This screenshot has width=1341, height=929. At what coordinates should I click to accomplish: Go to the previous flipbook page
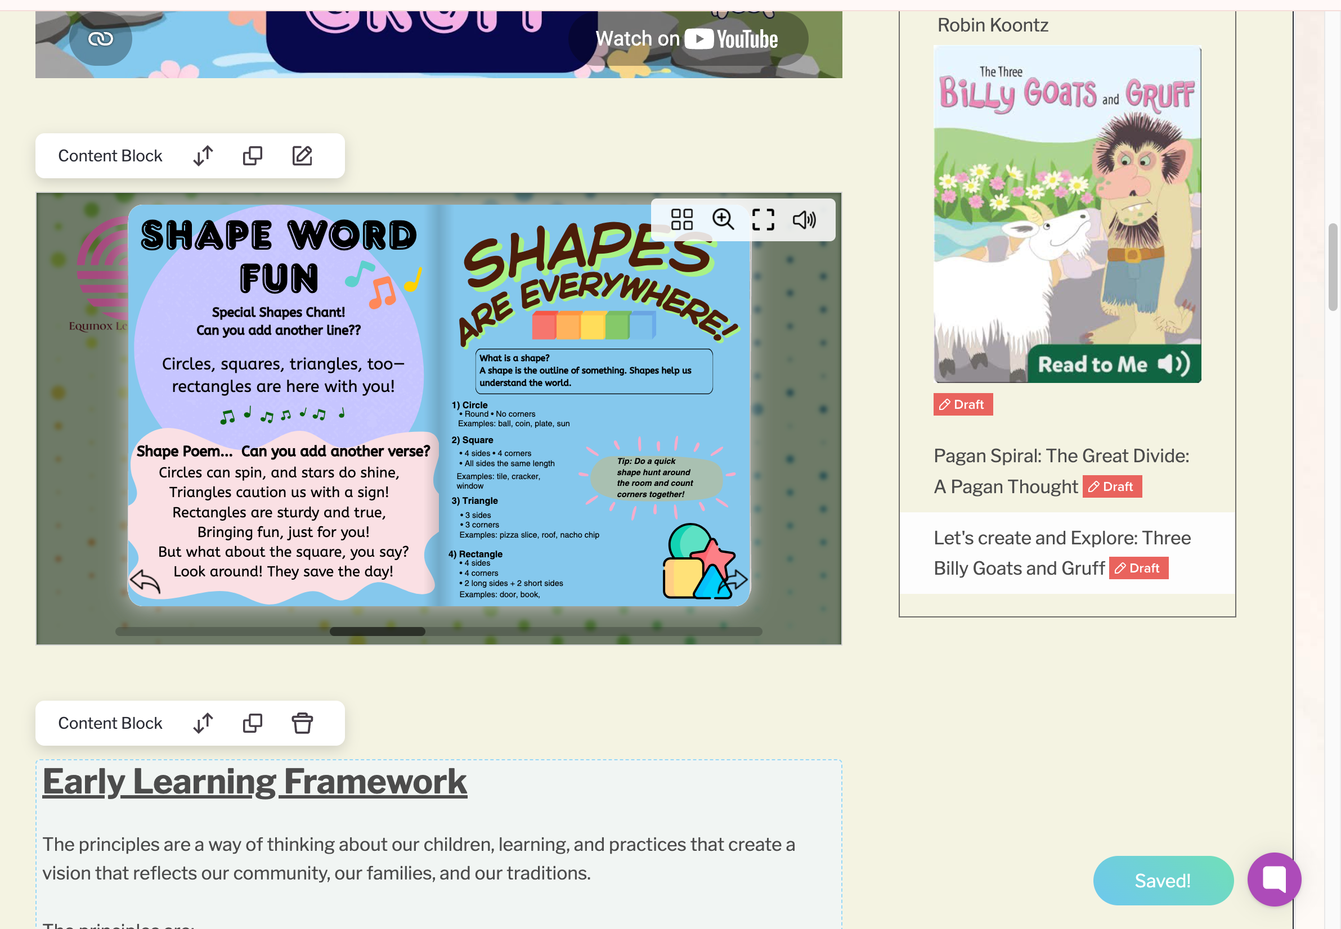145,581
